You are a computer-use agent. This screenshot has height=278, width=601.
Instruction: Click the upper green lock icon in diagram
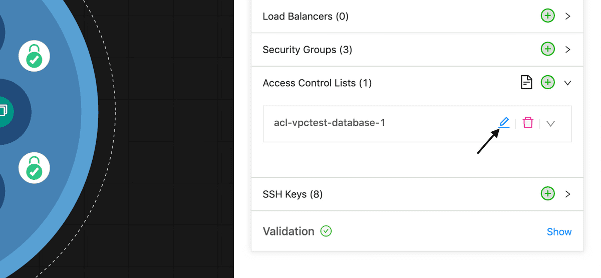pos(34,56)
